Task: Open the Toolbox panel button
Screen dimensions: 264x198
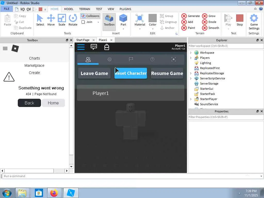Action: pyautogui.click(x=109, y=22)
